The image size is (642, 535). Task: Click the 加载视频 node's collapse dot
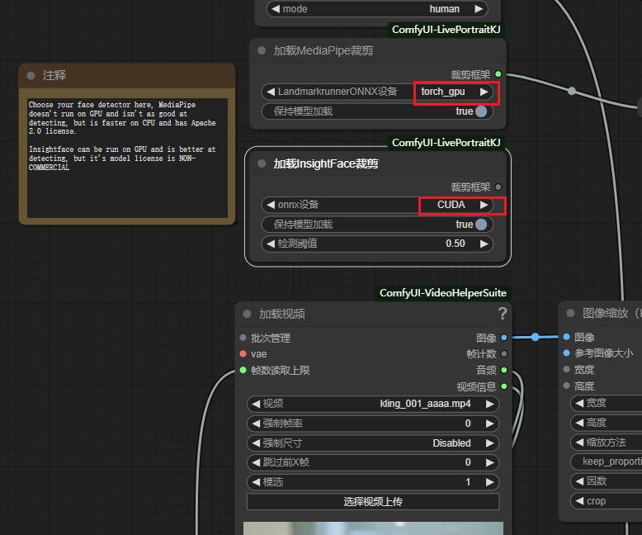pos(247,314)
